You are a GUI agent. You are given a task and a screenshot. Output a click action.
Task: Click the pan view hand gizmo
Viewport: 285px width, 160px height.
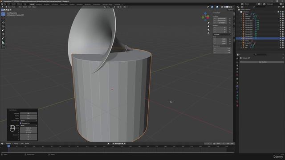tap(208, 26)
